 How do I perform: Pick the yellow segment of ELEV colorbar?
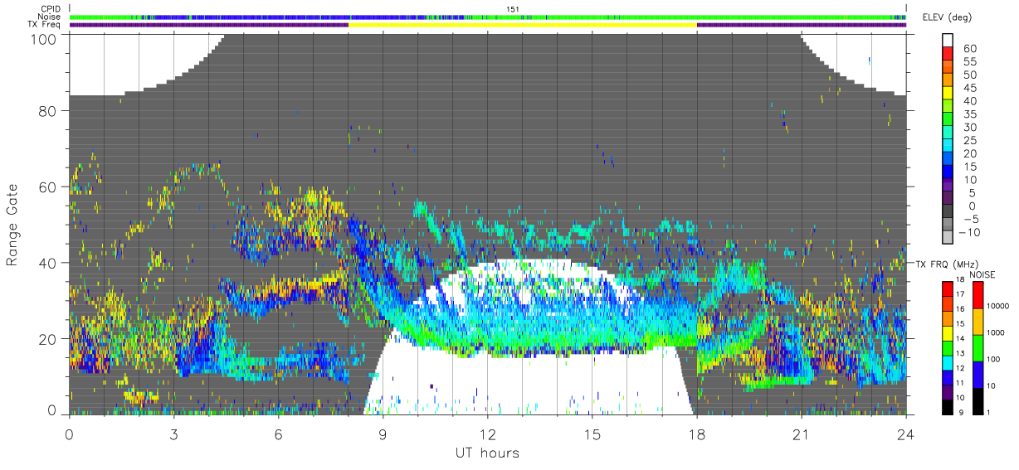tap(948, 93)
